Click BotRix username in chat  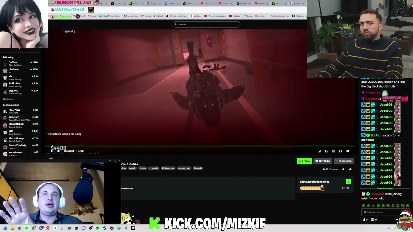coord(376,135)
